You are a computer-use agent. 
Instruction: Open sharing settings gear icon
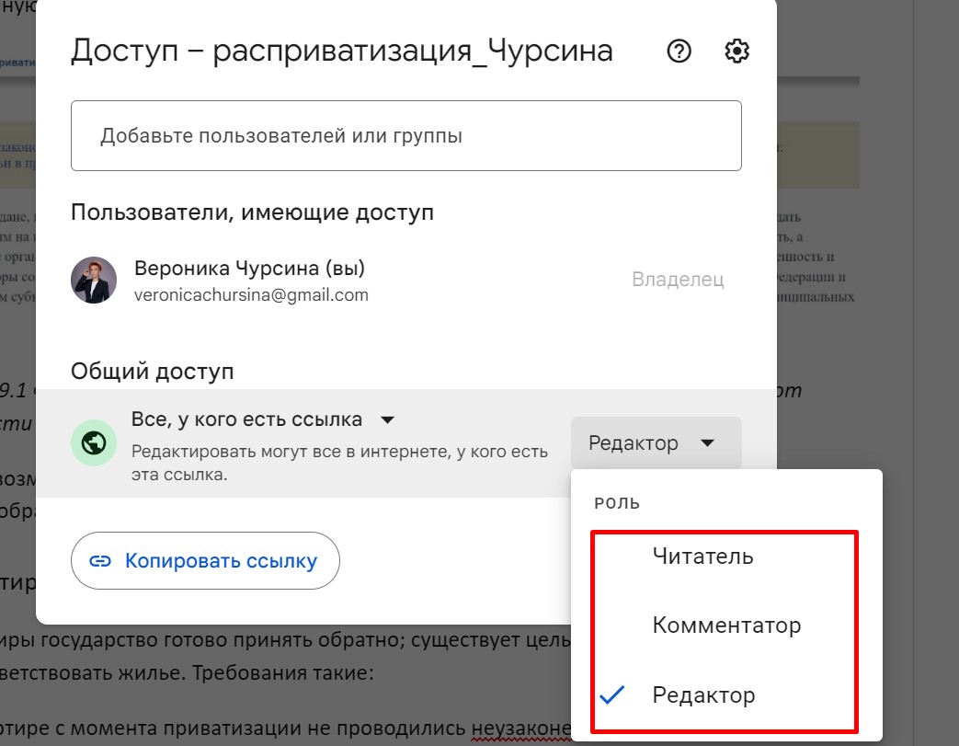[736, 52]
